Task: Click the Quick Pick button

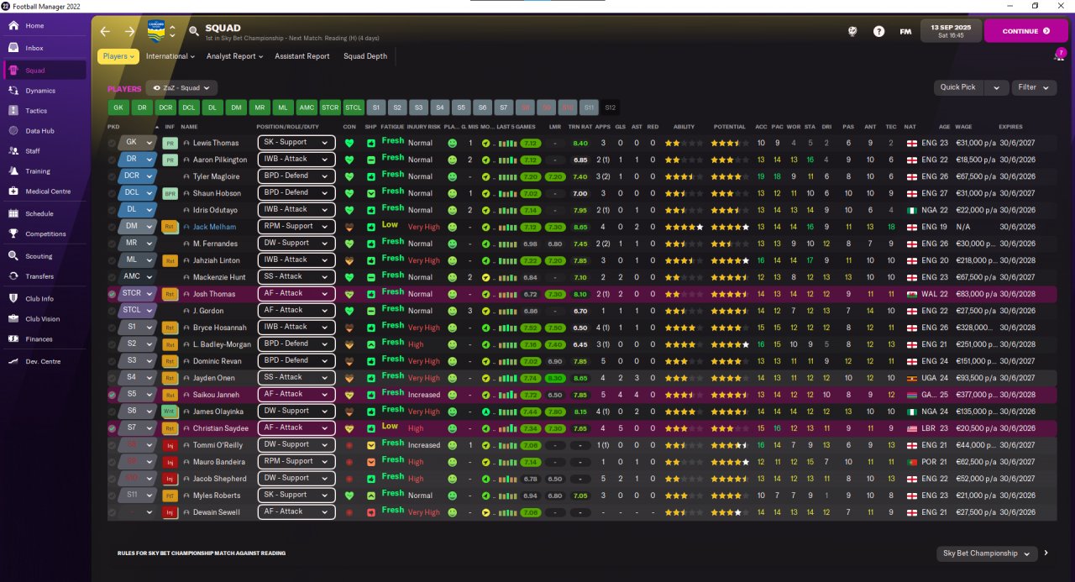Action: click(x=958, y=87)
